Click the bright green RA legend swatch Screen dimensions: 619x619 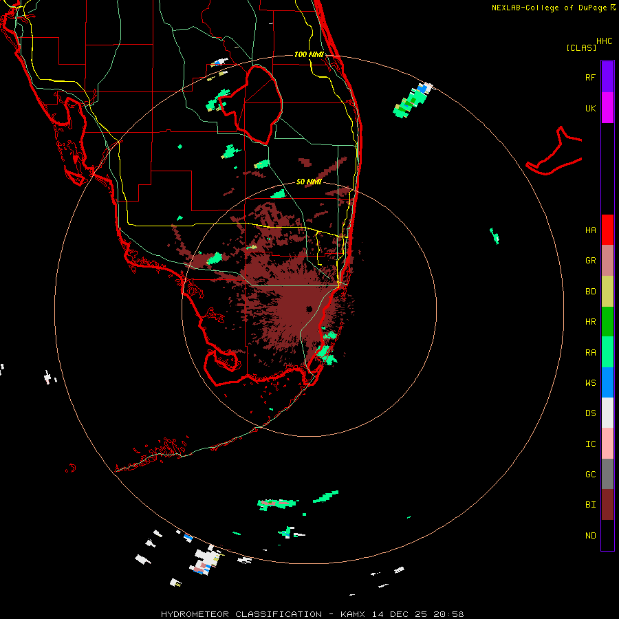(x=607, y=352)
